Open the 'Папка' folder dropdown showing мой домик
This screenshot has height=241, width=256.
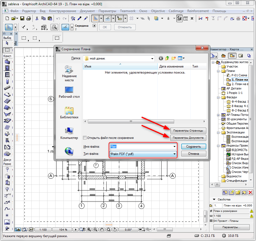119,58
